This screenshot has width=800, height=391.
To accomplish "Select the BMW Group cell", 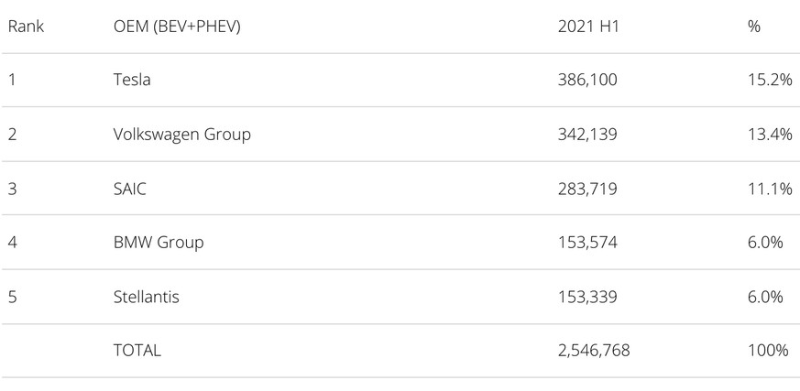I will 158,243.
